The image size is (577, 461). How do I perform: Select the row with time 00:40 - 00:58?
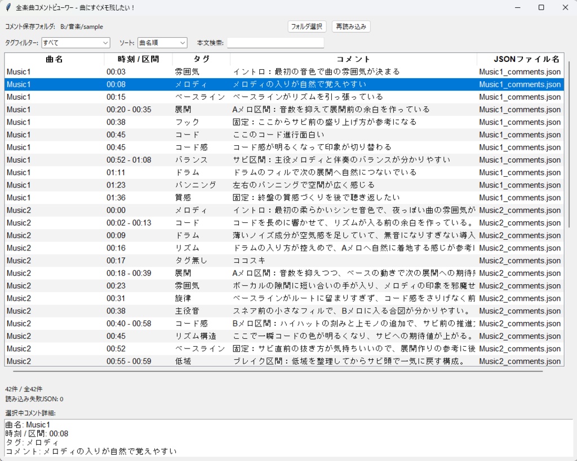click(x=284, y=324)
